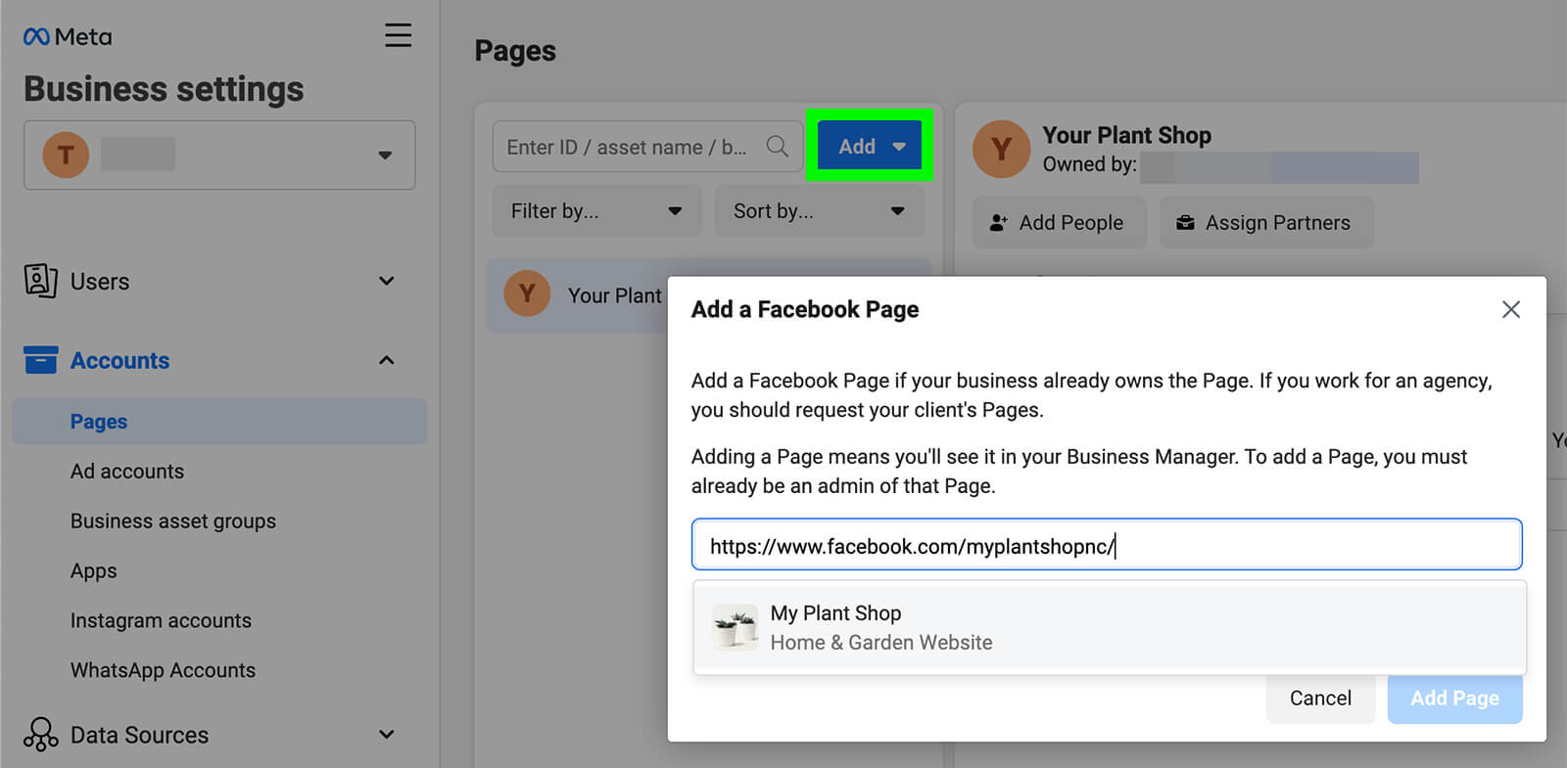Click the Data Sources label
The height and width of the screenshot is (768, 1567).
pos(139,735)
